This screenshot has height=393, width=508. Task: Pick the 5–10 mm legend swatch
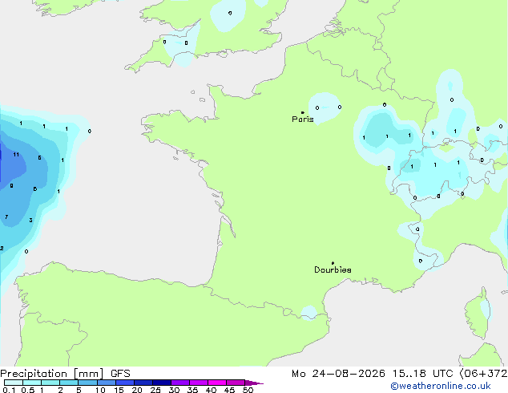87,383
